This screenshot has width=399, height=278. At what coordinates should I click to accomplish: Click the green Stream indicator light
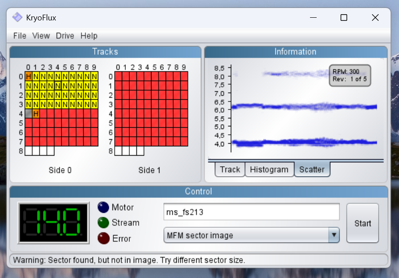[103, 223]
